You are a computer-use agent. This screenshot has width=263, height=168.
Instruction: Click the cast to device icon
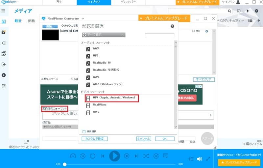[239, 11]
